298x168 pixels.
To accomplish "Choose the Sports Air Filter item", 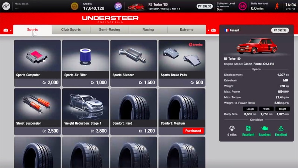I will coord(85,63).
